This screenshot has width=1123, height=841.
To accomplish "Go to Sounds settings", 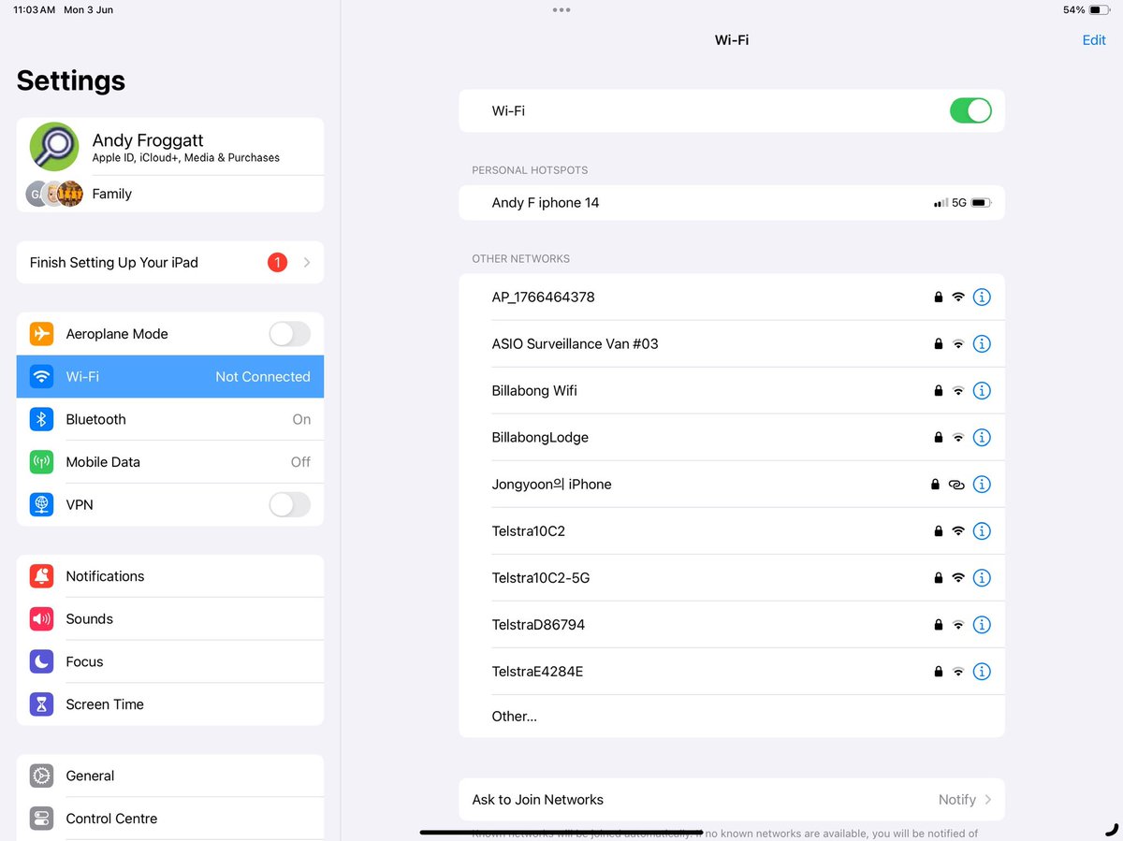I will (x=170, y=618).
